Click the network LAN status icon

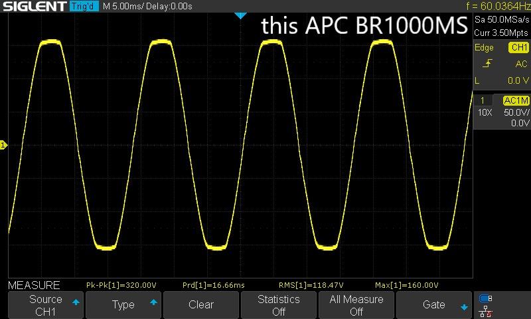485,311
